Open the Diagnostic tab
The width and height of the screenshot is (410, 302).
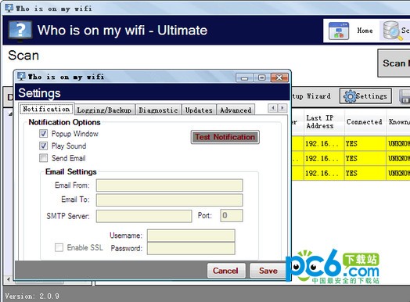tap(158, 110)
